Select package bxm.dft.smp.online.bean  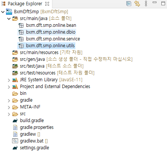51,25
